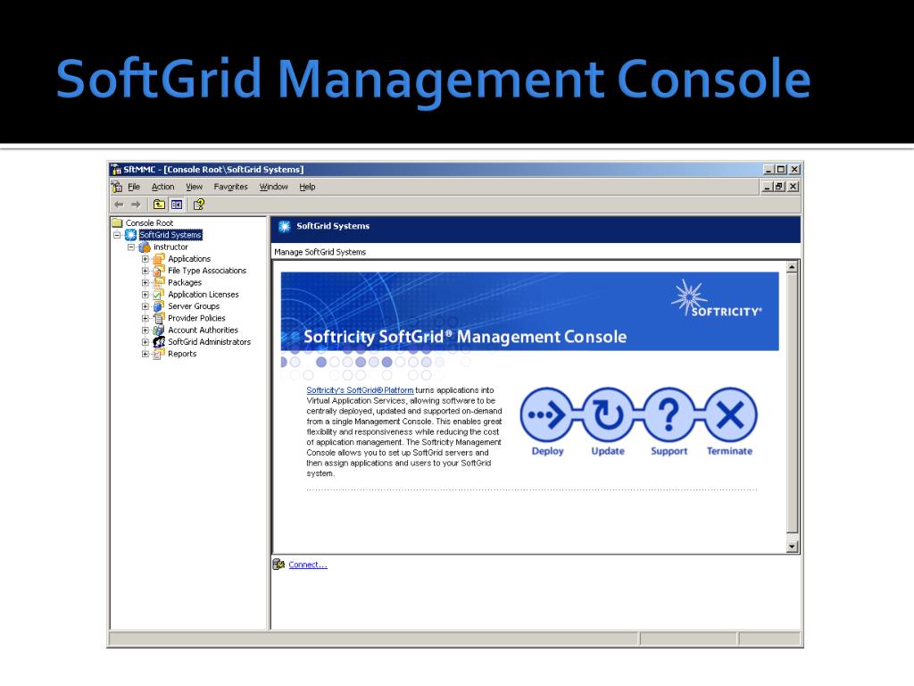Click the SoftGrid Administrators node icon

pyautogui.click(x=159, y=342)
